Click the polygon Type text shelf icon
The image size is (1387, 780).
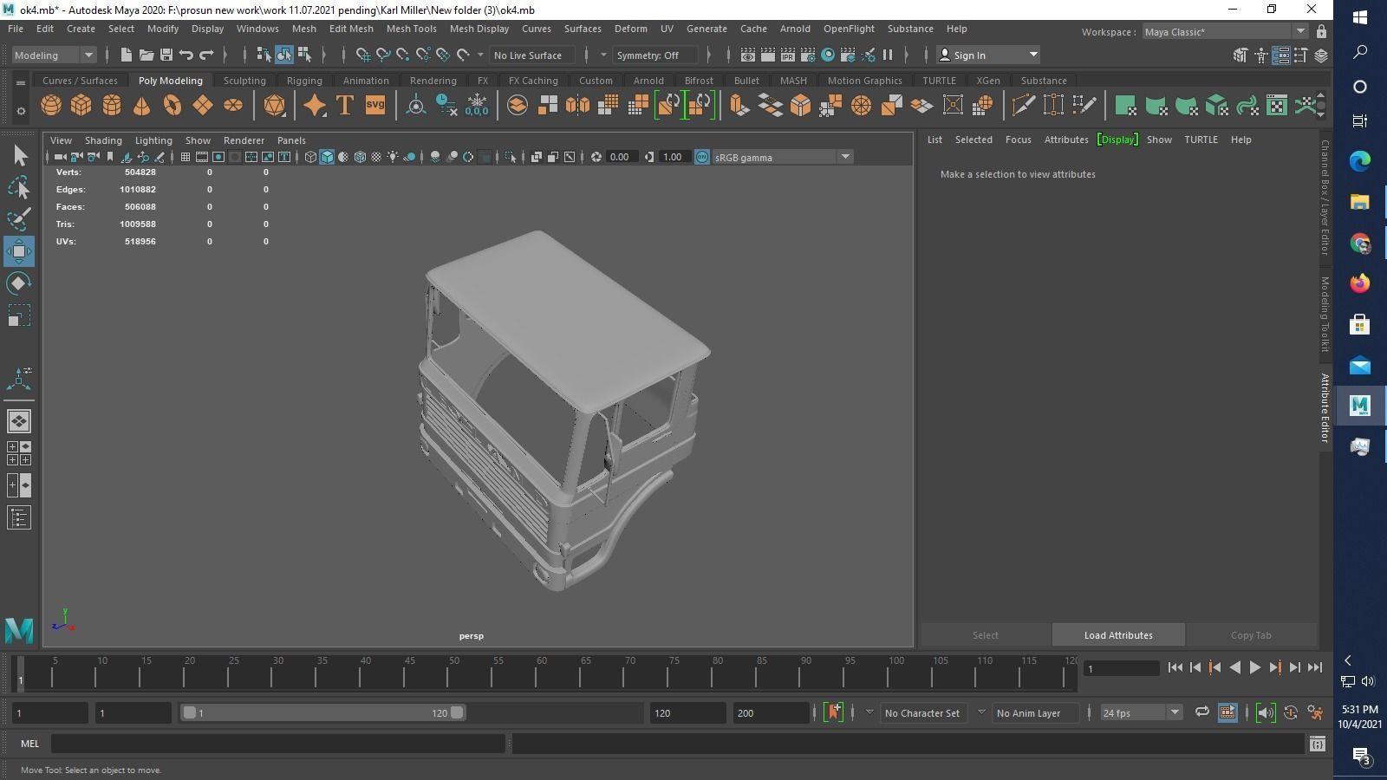point(344,106)
